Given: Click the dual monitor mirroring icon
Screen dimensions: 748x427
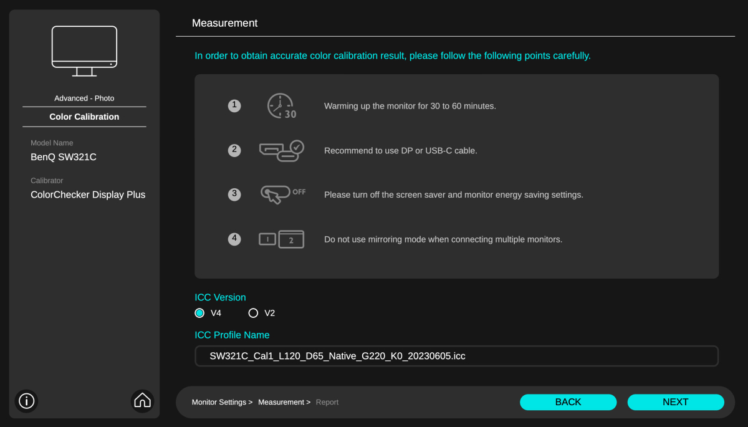Looking at the screenshot, I should (282, 239).
